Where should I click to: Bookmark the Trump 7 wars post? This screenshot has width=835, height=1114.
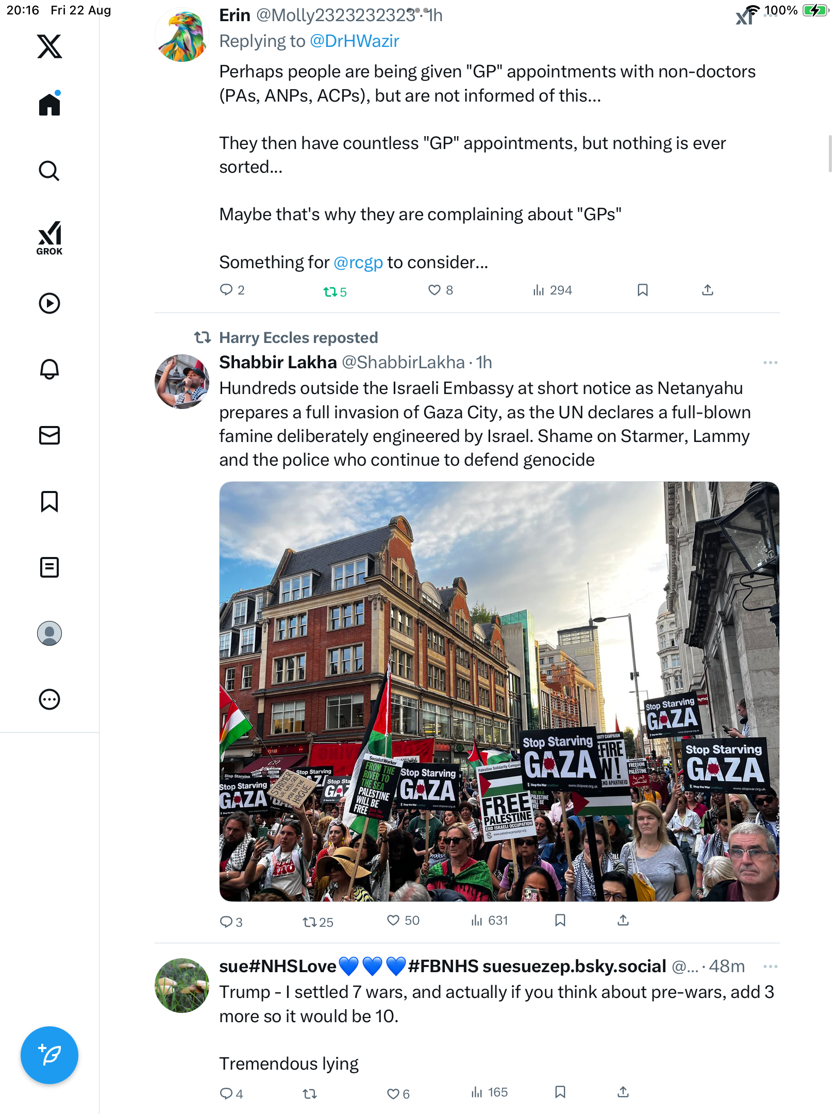coord(560,1092)
